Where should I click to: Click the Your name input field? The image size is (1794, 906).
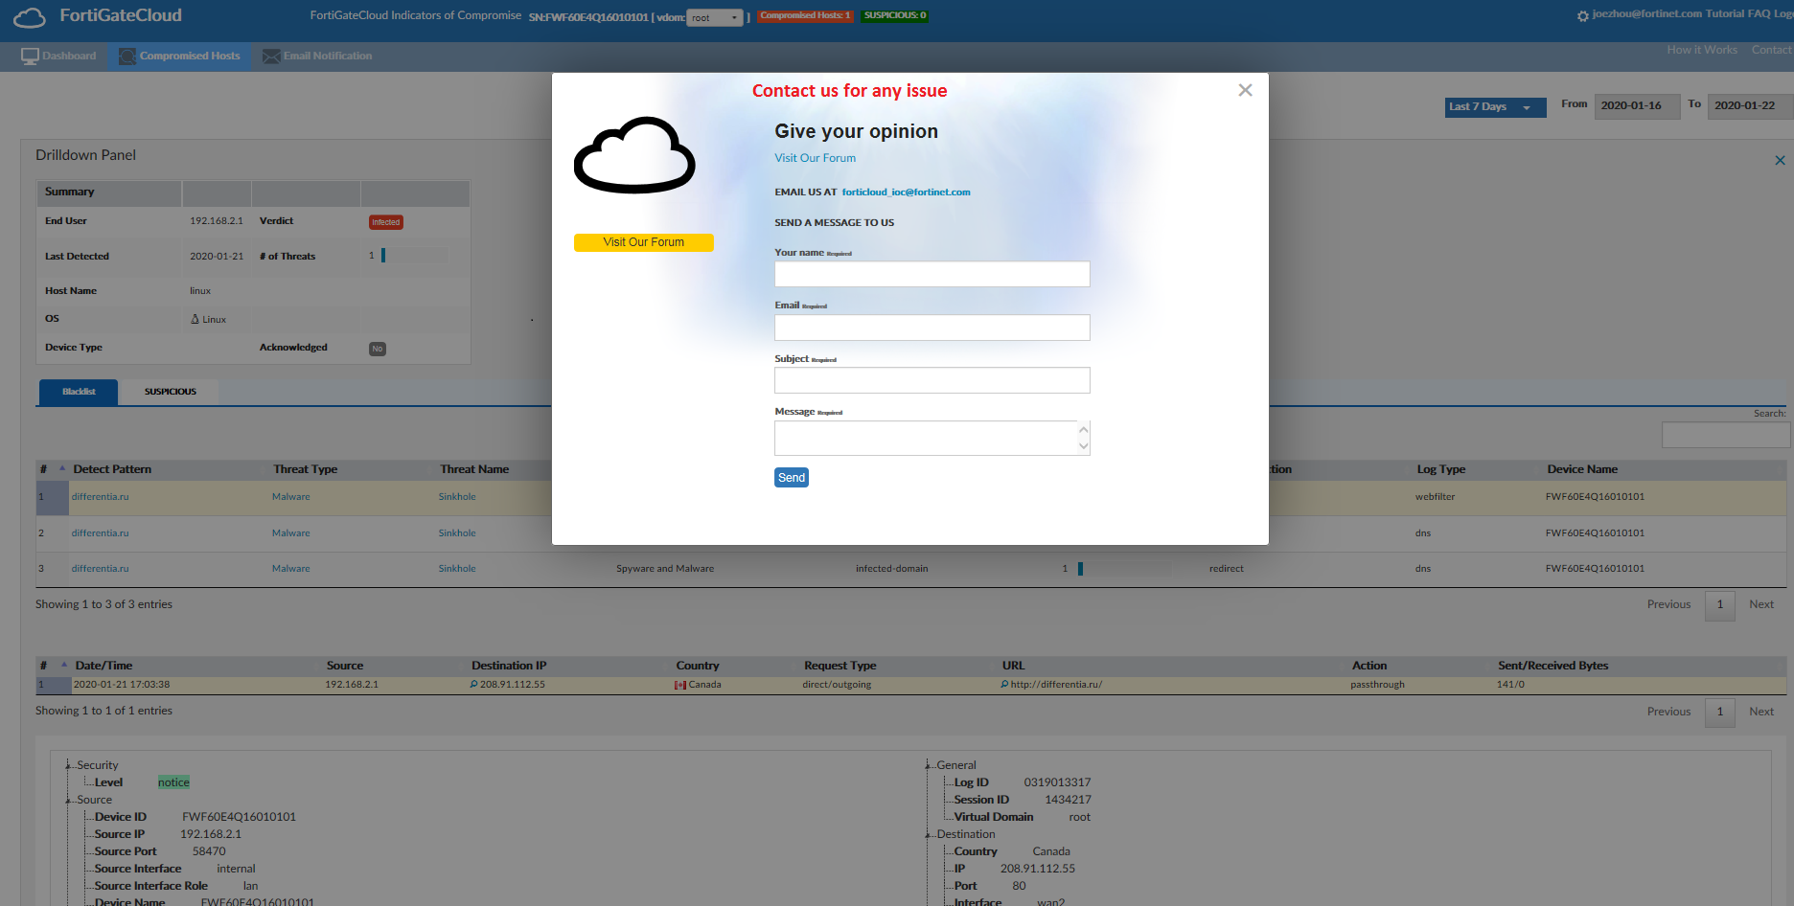point(931,274)
